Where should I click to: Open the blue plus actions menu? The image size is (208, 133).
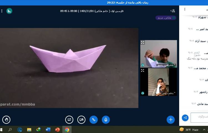[171, 120]
